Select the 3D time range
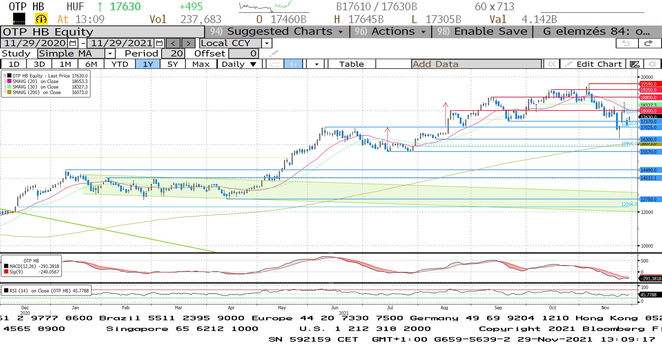This screenshot has width=662, height=353. [39, 64]
